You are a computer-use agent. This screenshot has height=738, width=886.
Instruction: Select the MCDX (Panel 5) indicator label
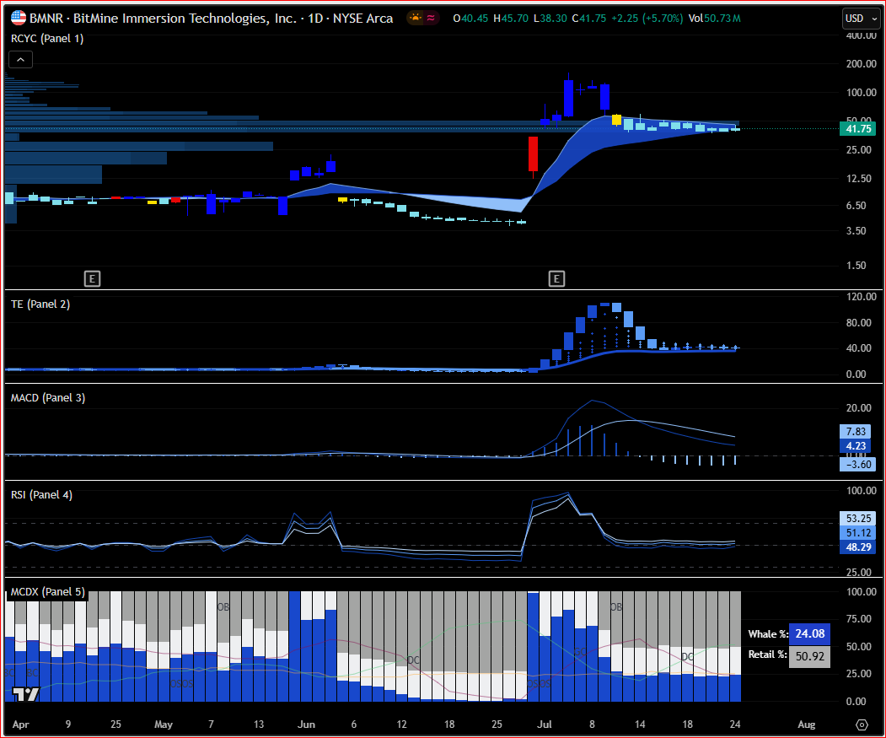48,592
